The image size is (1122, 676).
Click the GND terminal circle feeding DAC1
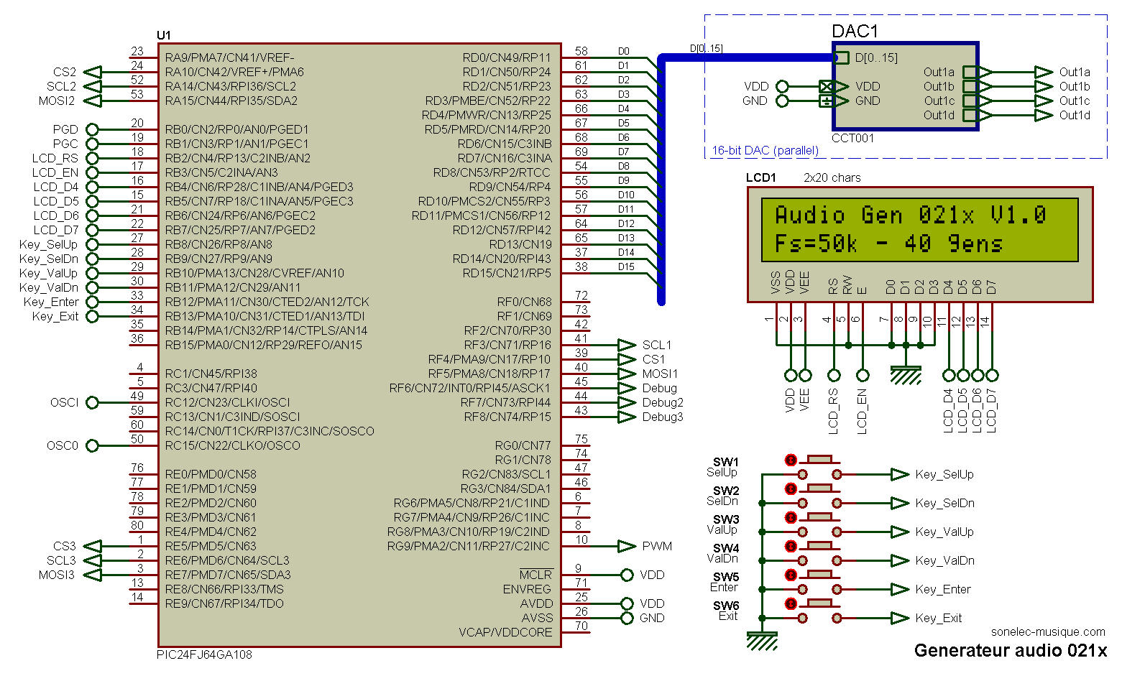pos(782,101)
